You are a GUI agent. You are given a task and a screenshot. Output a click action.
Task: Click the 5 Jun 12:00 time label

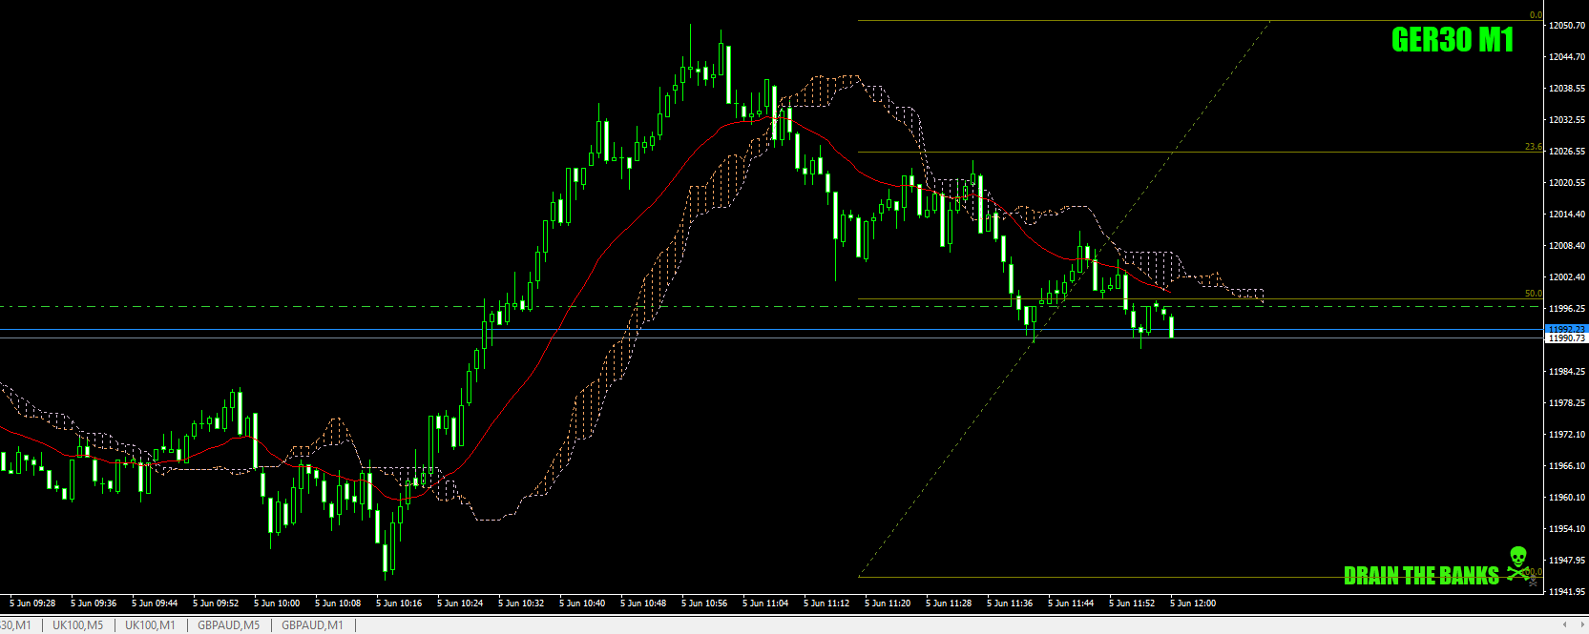1193,603
